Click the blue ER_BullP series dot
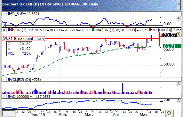Viewport: 183px width, 117px height. (x=9, y=13)
